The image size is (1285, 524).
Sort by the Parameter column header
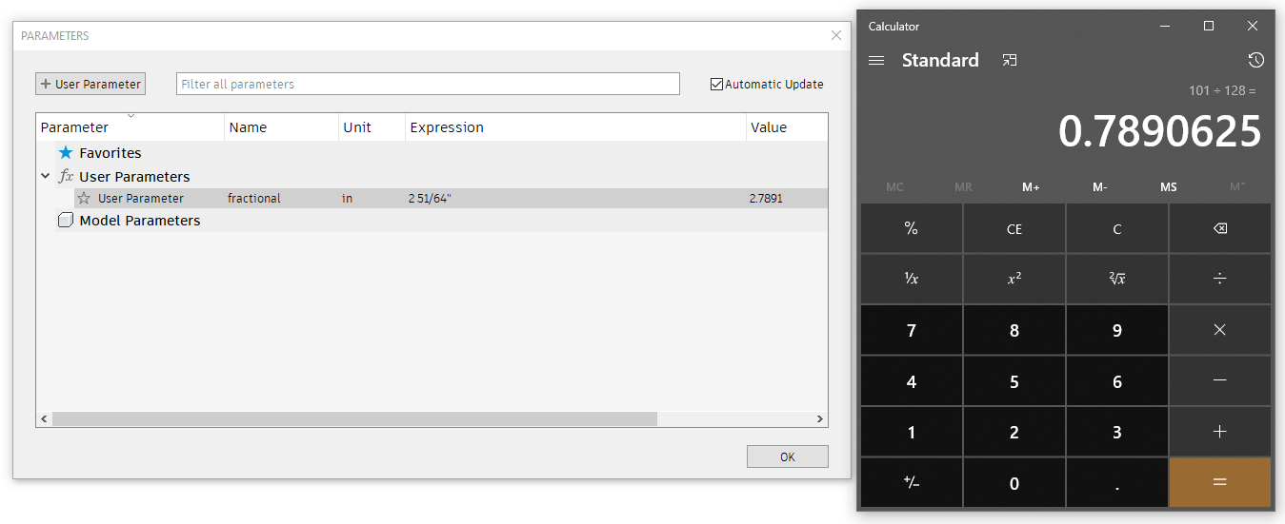(x=130, y=127)
